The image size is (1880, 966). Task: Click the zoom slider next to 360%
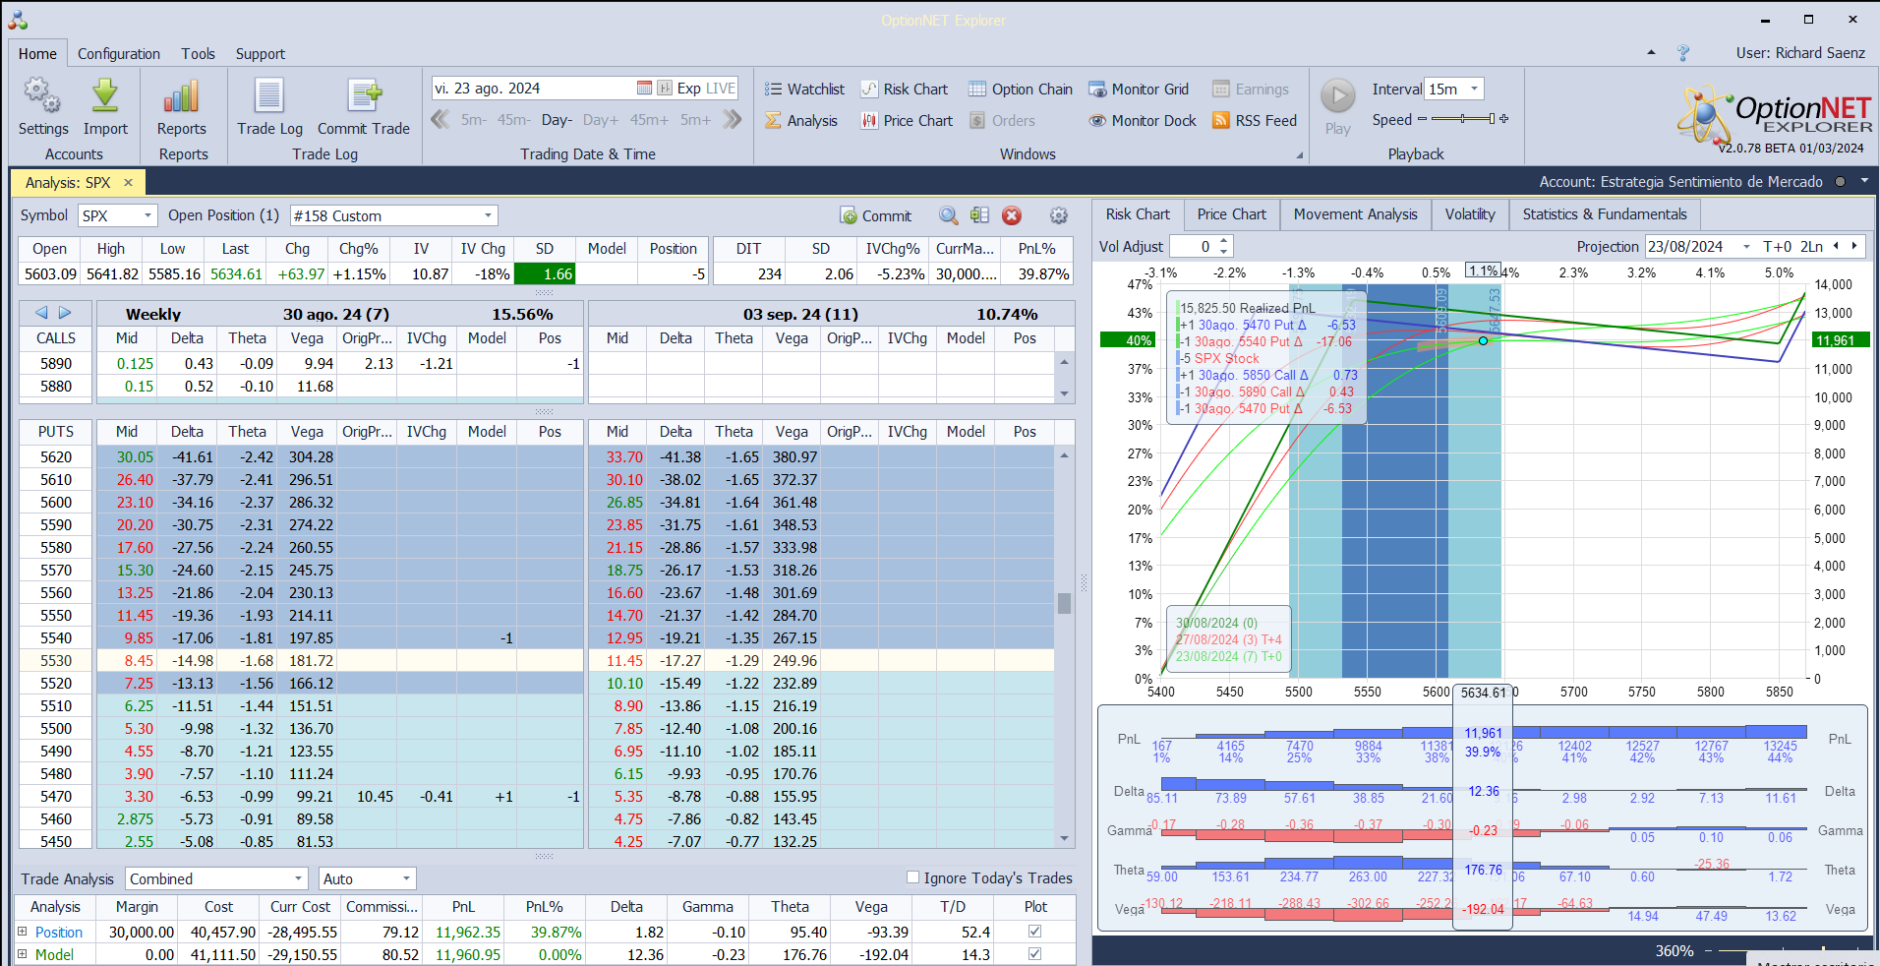pos(1791,951)
